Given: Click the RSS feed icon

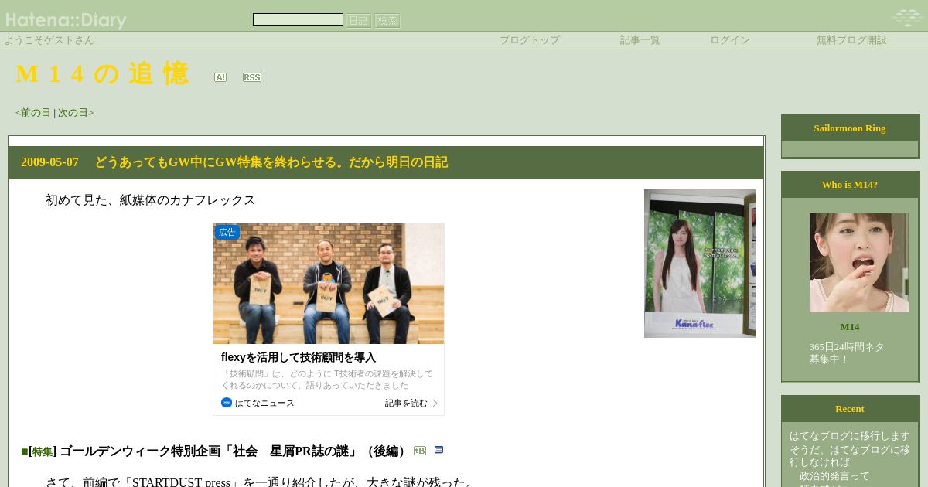Looking at the screenshot, I should click(x=252, y=77).
